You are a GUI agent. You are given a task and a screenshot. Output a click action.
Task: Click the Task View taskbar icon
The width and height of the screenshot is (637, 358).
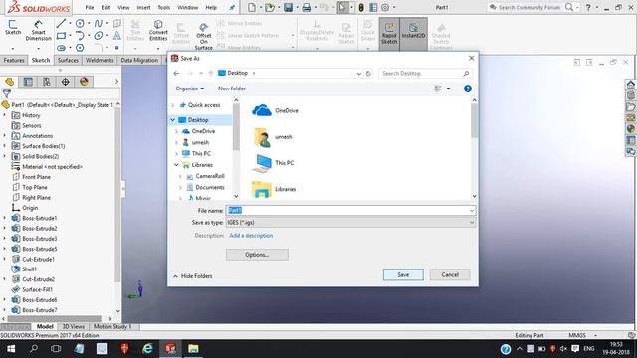[56, 349]
